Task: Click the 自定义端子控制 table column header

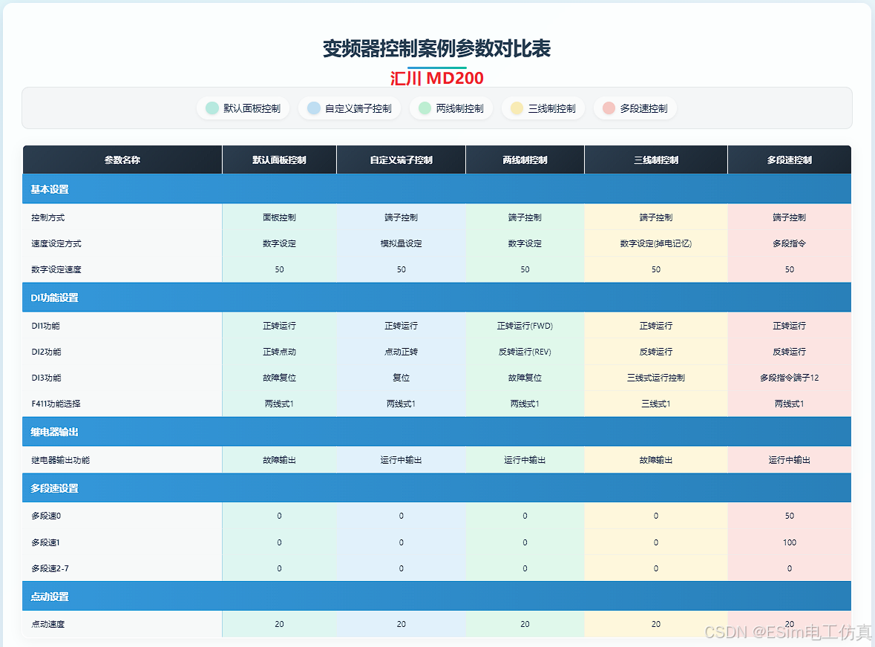Action: [402, 160]
